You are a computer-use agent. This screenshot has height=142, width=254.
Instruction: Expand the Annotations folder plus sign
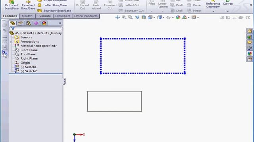click(12, 42)
